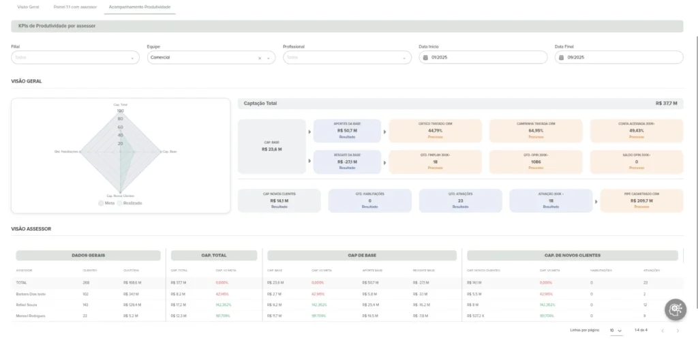
Task: Click the calendar icon in Data Final
Action: [562, 58]
